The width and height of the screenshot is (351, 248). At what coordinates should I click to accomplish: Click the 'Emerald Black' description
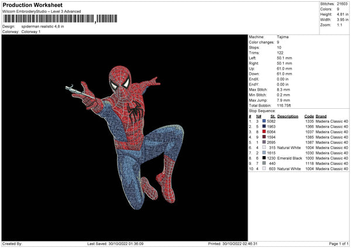tap(290, 159)
